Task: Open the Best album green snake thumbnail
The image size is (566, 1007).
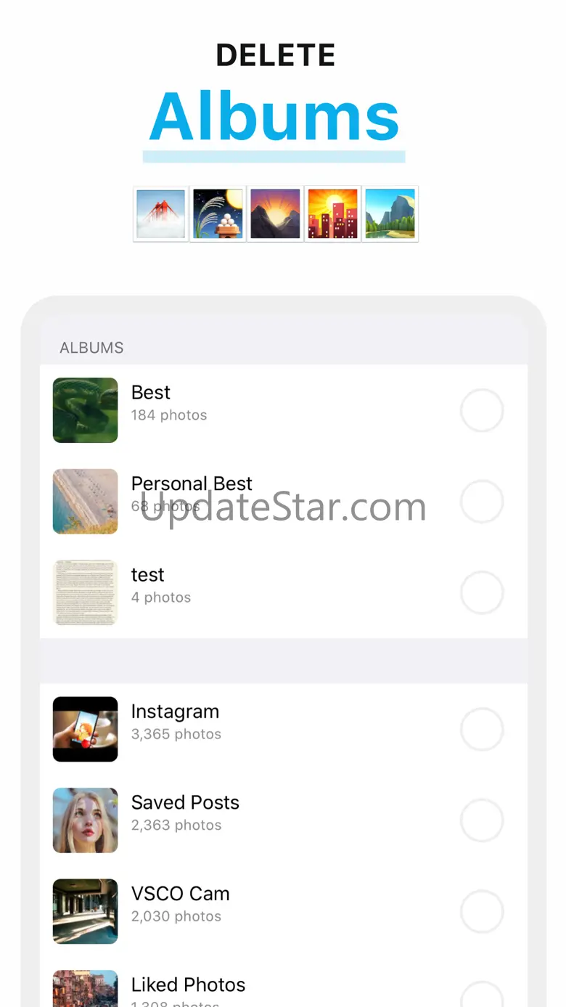Action: click(x=86, y=410)
